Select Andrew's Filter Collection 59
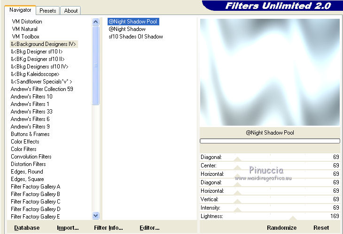 [42, 89]
